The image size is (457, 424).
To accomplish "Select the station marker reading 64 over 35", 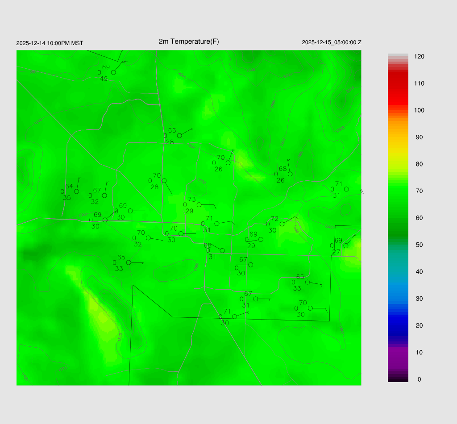I will point(76,191).
